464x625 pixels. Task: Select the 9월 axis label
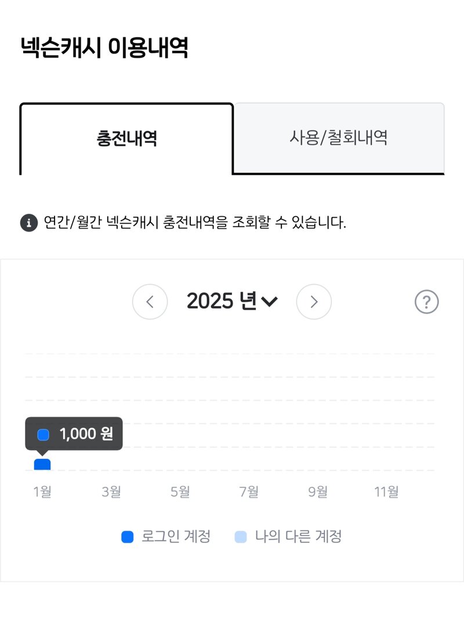coord(318,492)
